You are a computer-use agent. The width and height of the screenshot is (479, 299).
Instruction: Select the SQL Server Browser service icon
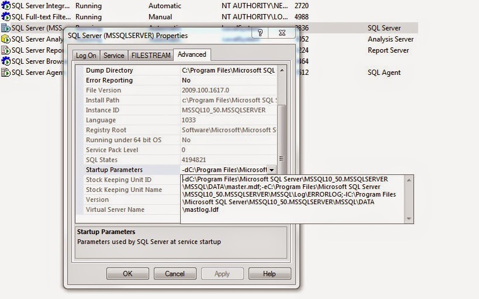click(x=5, y=61)
